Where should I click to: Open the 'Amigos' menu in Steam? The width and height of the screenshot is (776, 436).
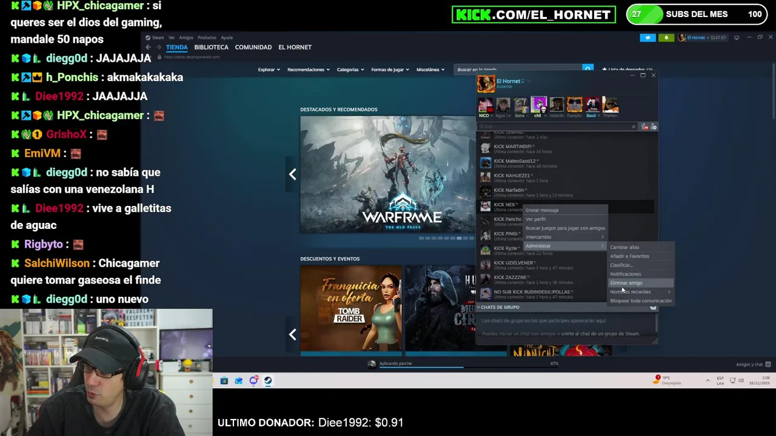186,38
